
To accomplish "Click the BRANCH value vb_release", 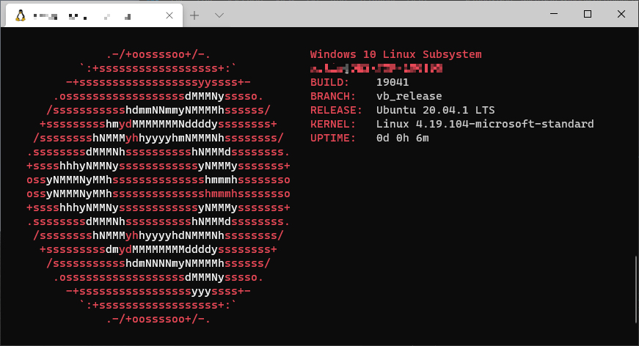I will coord(409,96).
